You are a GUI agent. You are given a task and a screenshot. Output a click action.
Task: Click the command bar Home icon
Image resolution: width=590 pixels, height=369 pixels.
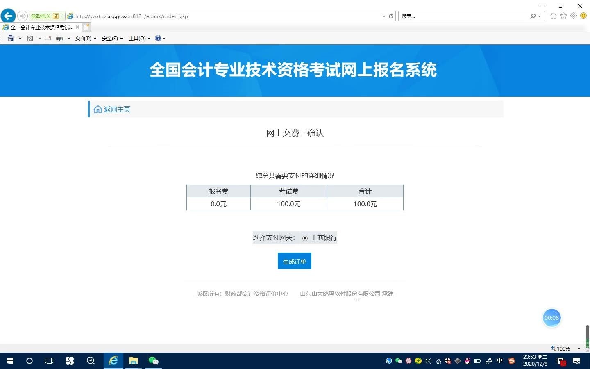[x=11, y=38]
